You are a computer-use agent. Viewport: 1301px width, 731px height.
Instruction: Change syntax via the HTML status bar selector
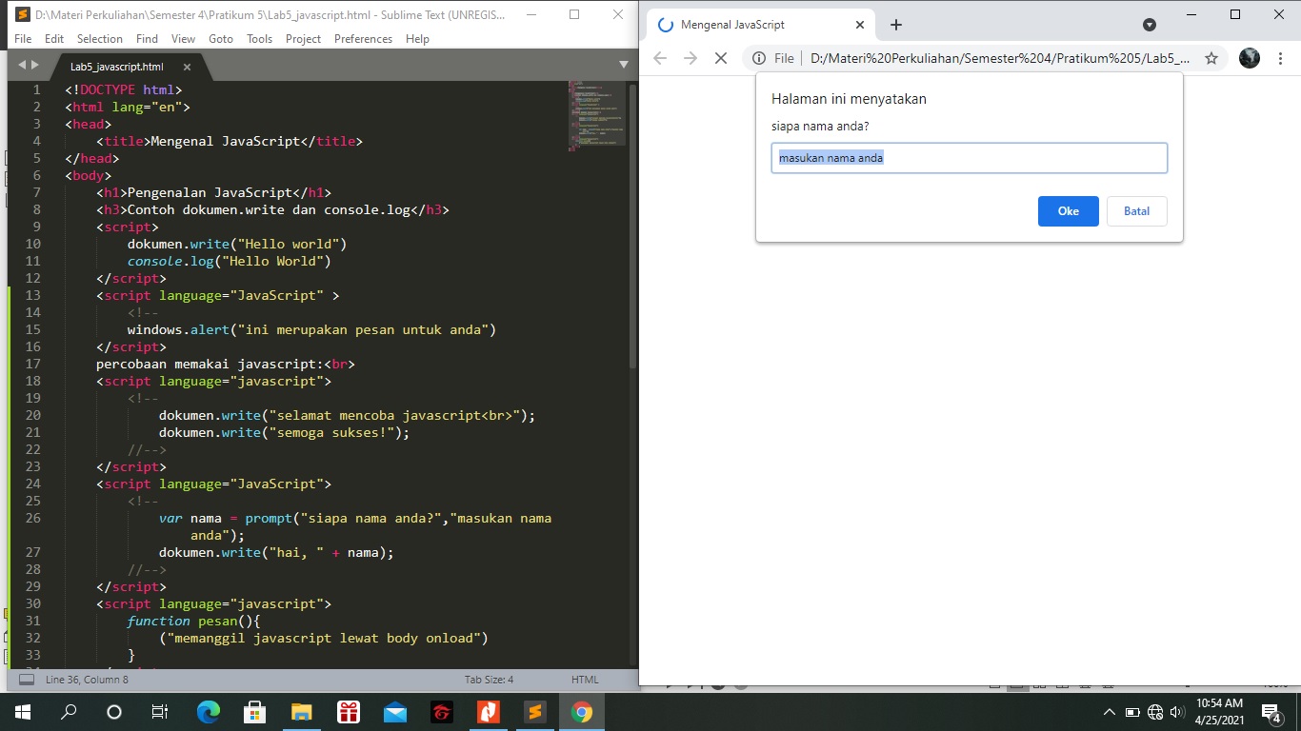click(584, 679)
